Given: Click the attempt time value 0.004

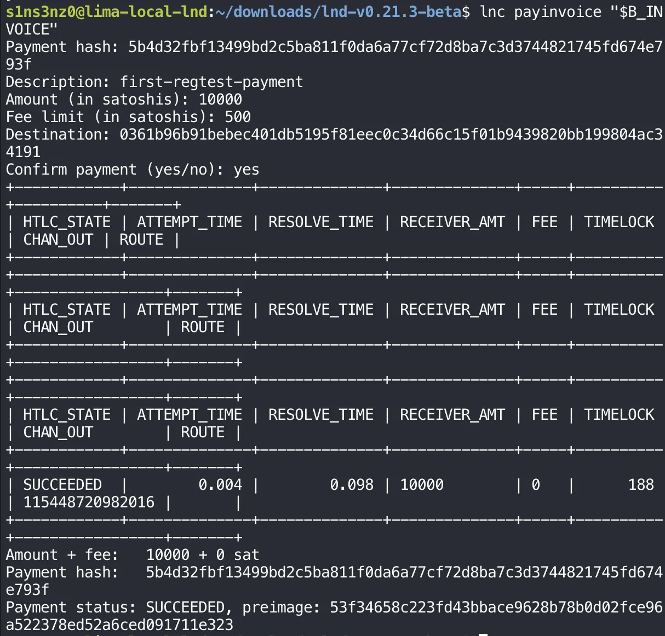Looking at the screenshot, I should coord(220,484).
